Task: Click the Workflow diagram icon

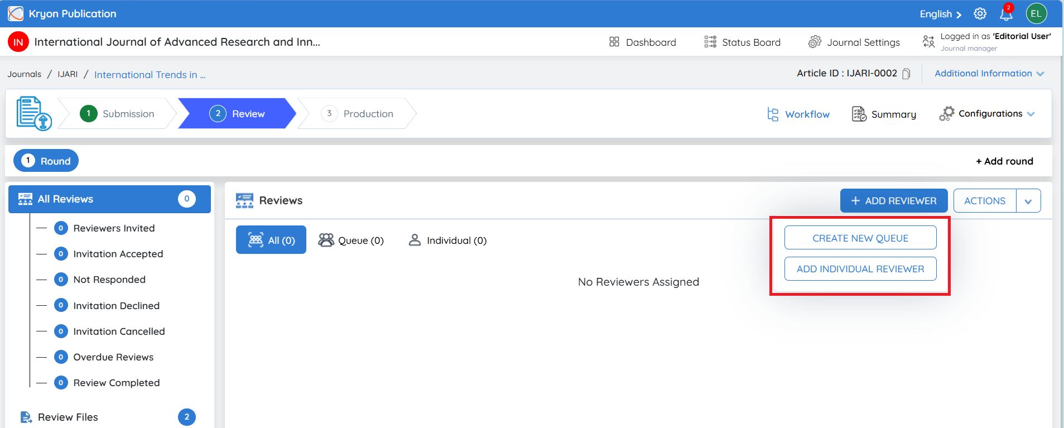Action: [773, 114]
